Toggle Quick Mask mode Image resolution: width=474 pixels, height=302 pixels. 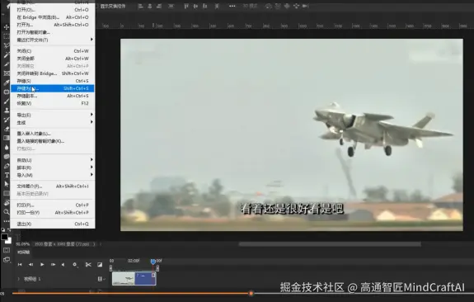tap(6, 250)
